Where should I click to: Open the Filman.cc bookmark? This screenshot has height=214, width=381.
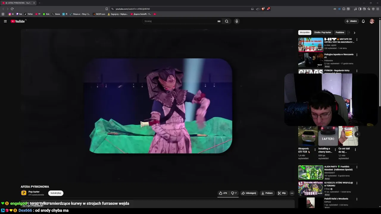[80, 14]
